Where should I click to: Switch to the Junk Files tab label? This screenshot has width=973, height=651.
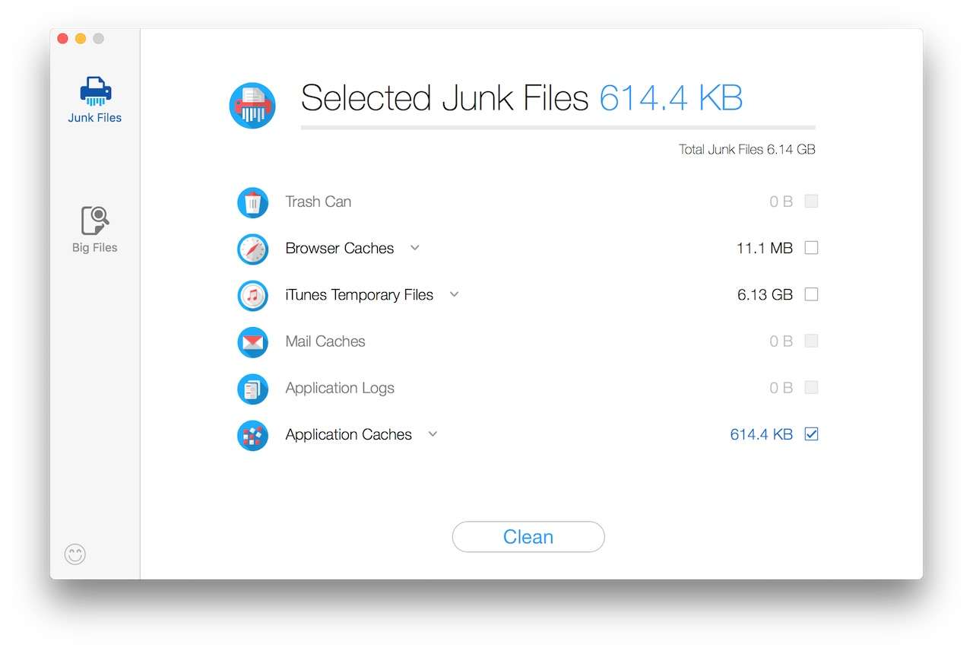95,118
